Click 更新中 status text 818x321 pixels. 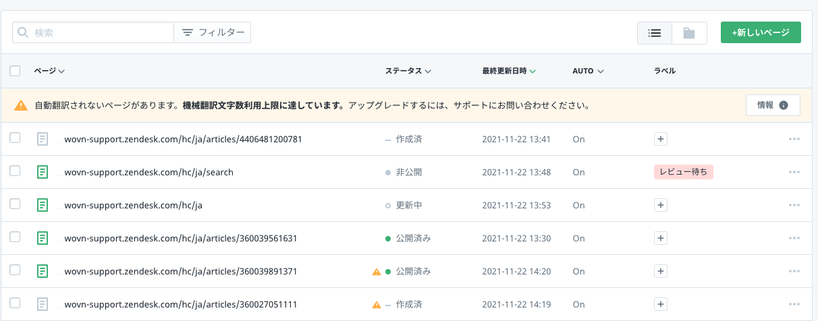coord(409,205)
